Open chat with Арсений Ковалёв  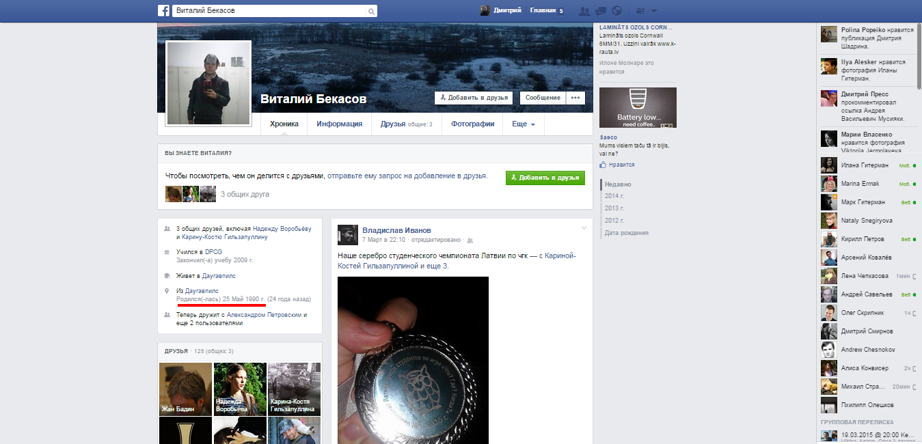(869, 258)
